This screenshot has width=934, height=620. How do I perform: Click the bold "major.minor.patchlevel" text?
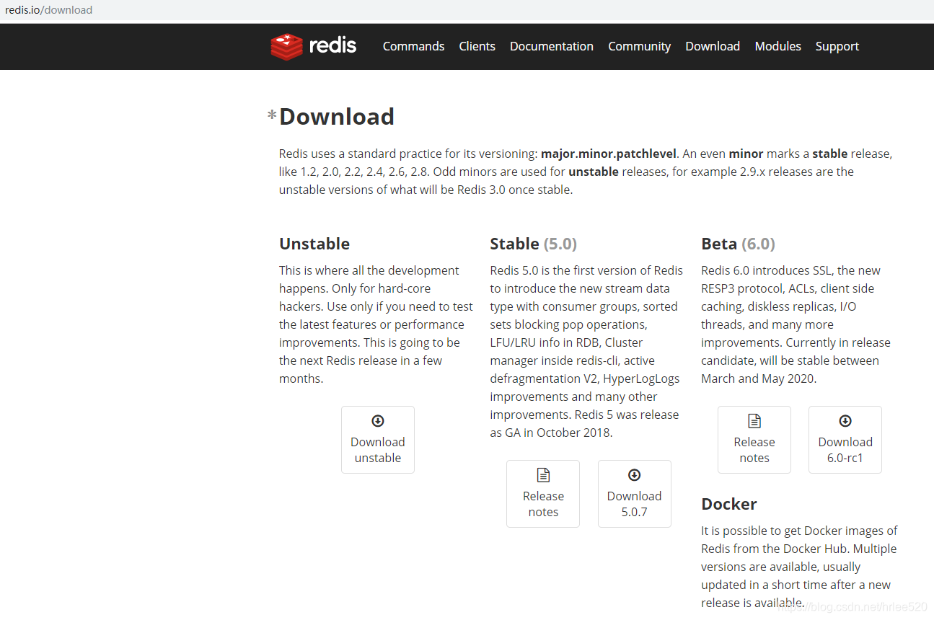click(609, 154)
